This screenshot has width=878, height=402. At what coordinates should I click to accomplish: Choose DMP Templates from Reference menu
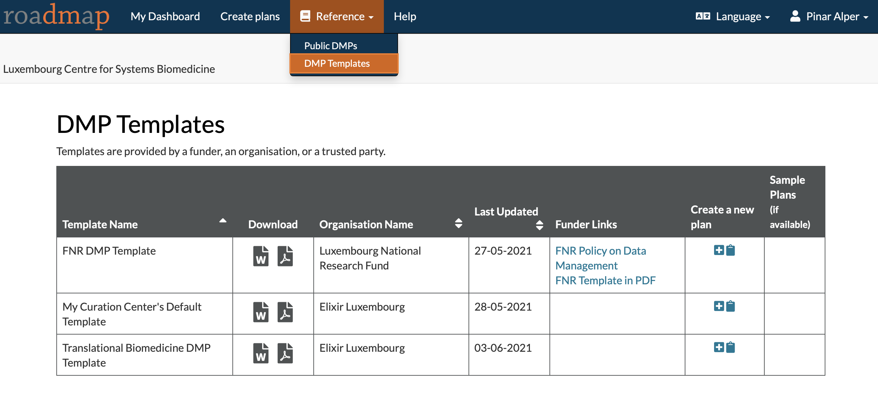click(336, 63)
